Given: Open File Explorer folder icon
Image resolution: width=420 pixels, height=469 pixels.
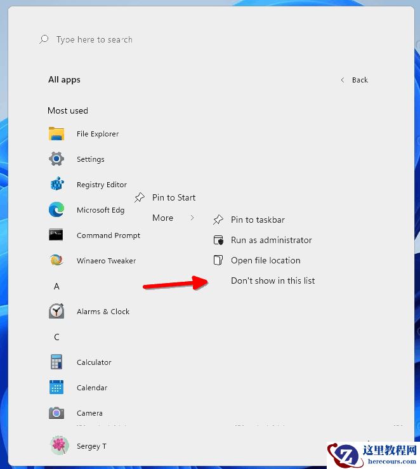Looking at the screenshot, I should (56, 134).
